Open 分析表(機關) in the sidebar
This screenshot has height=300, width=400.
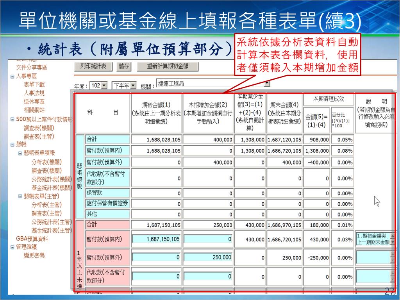[x=46, y=162]
